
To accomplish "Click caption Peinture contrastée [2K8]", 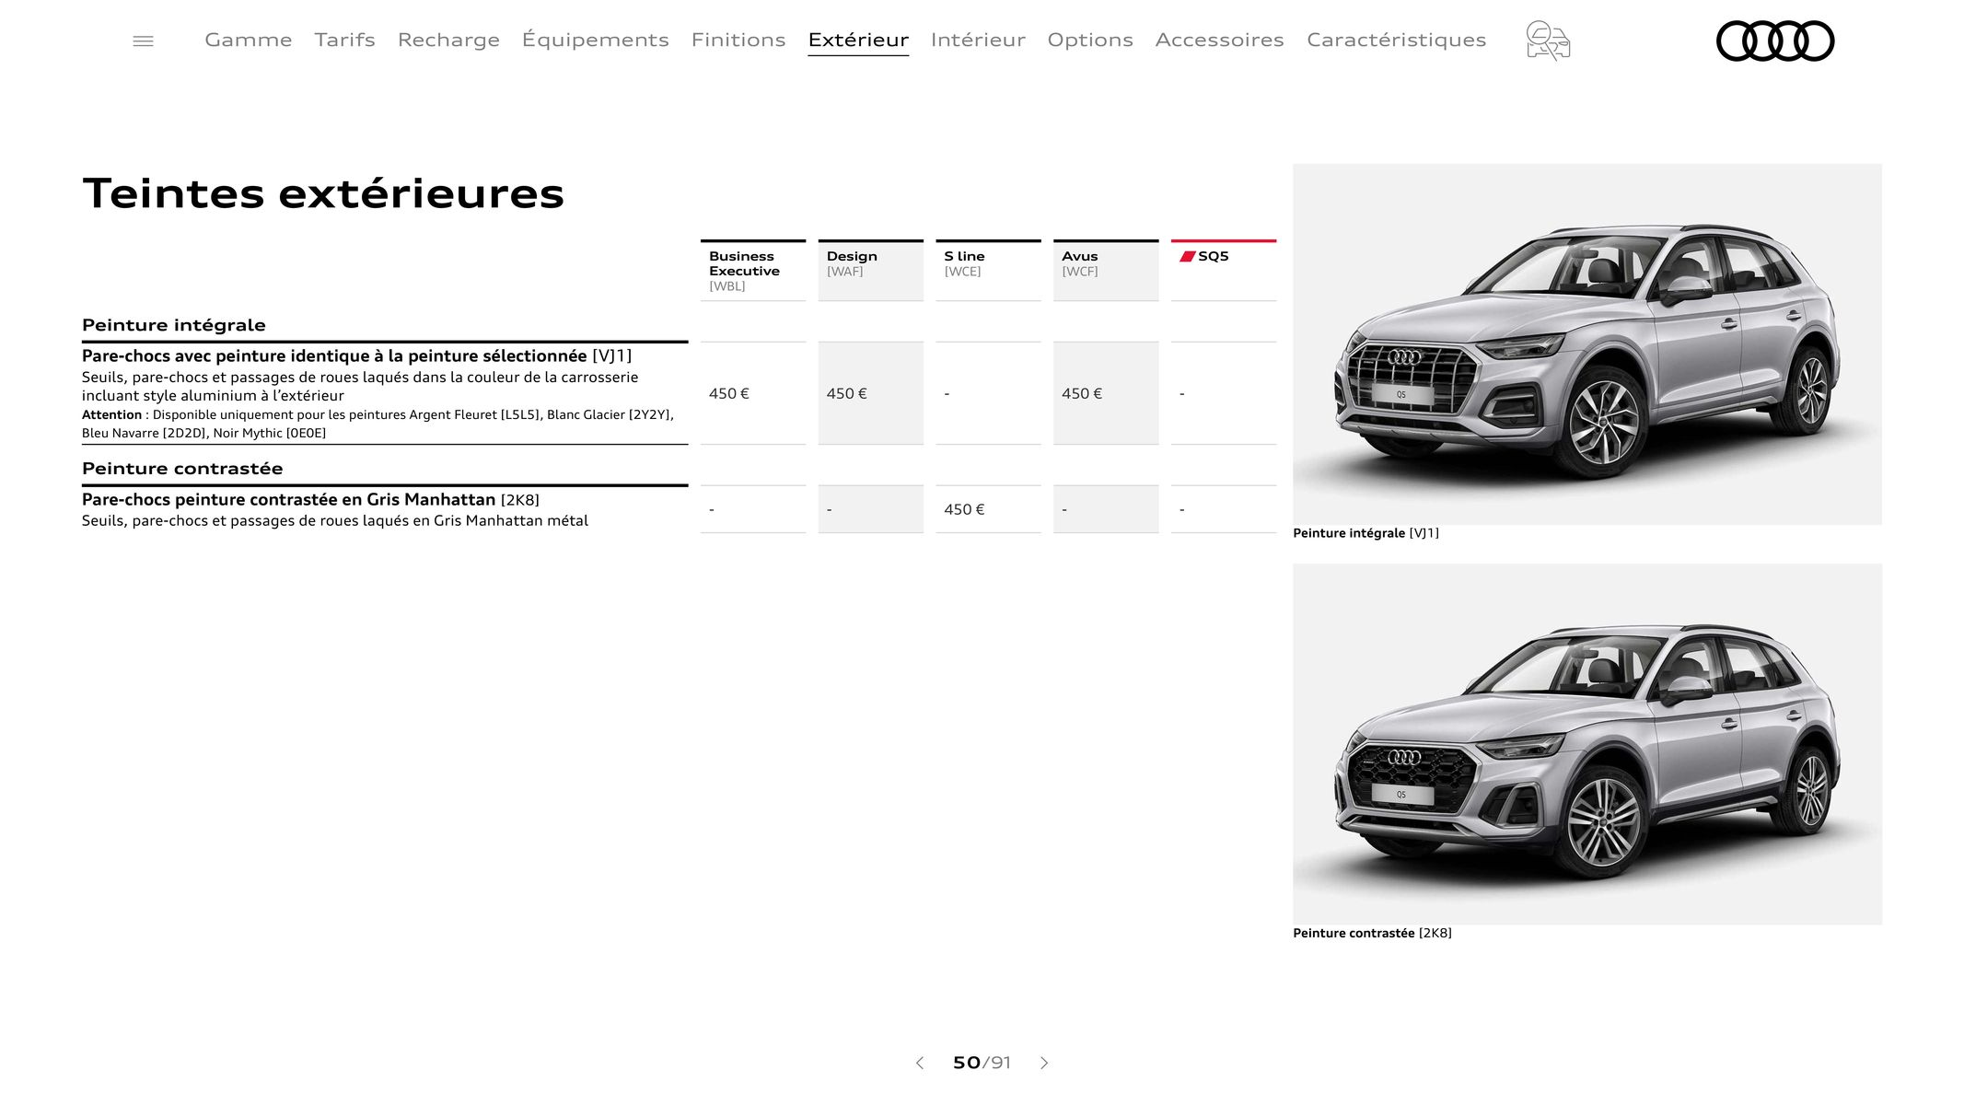I will tap(1372, 933).
